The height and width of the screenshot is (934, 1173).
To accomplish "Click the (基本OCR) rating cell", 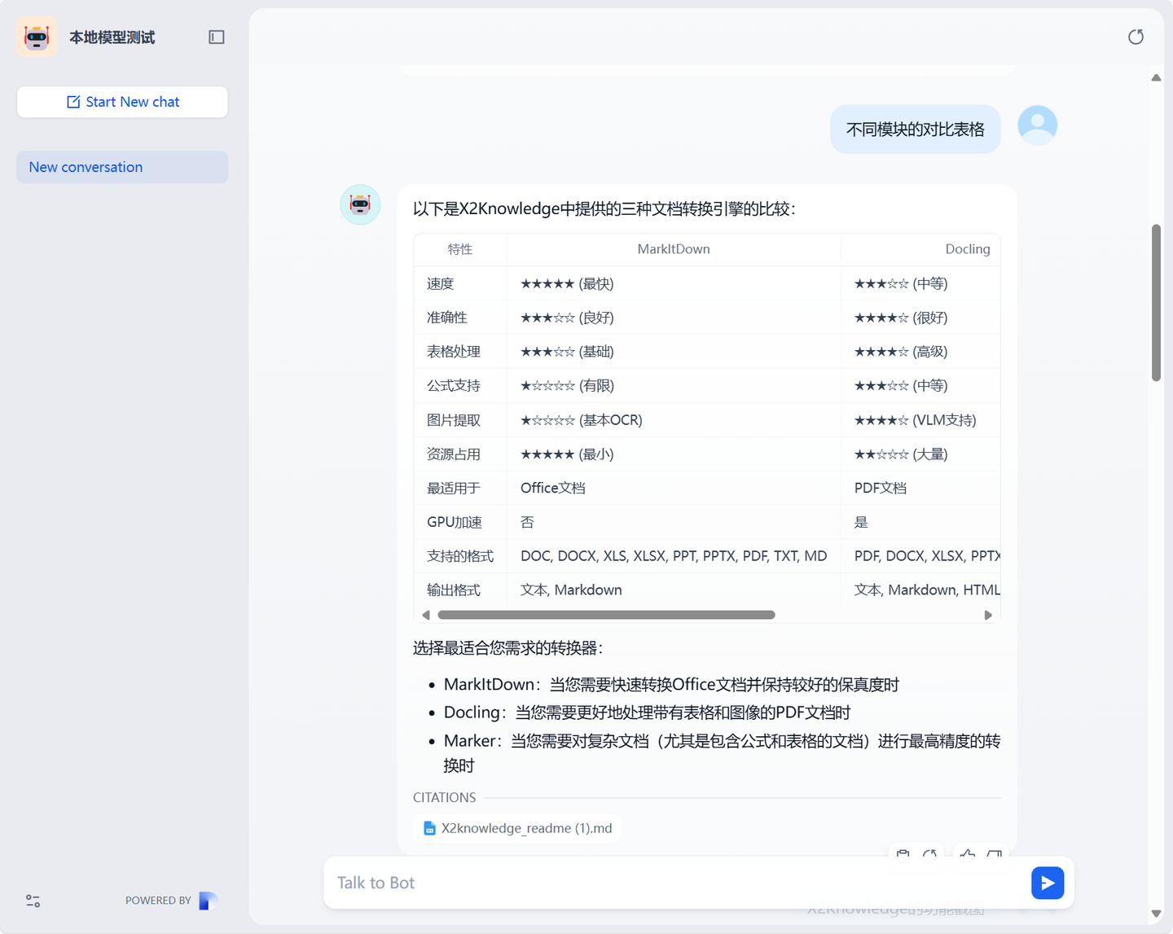I will 582,420.
